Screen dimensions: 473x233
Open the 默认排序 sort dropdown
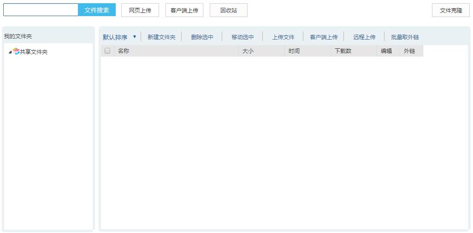119,37
